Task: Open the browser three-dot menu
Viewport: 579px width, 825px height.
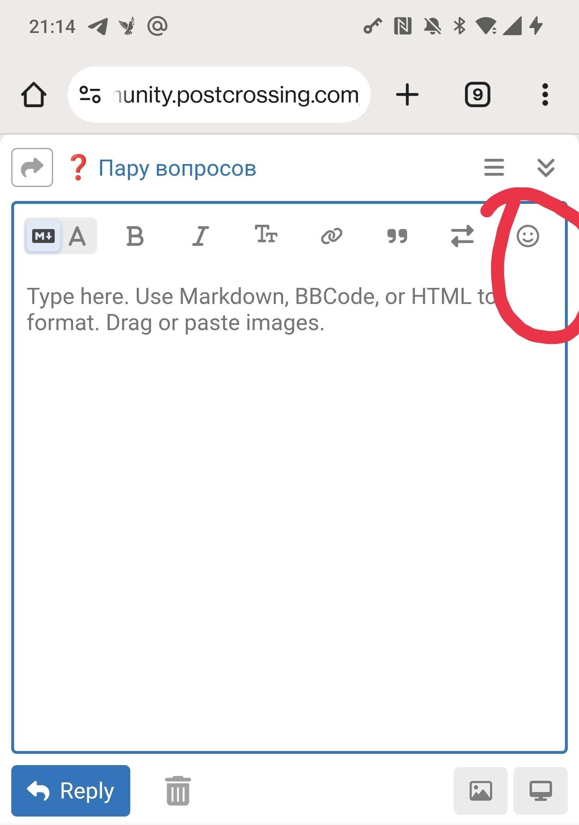Action: click(545, 95)
